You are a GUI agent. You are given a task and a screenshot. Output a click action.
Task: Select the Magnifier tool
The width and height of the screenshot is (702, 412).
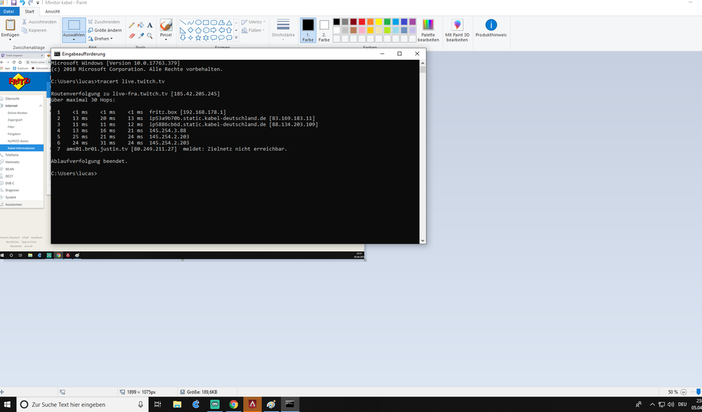pos(150,35)
